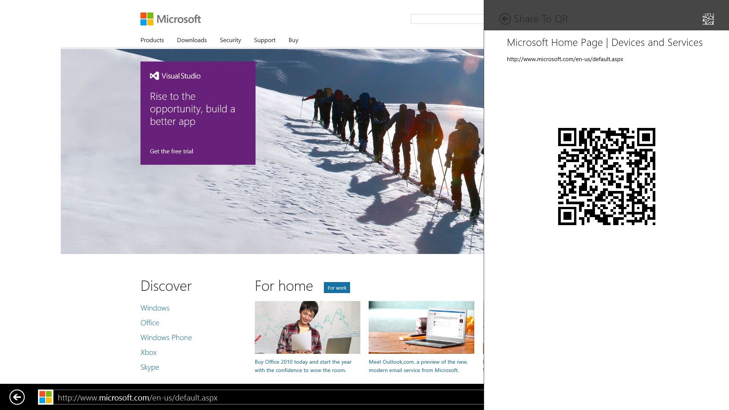Click the Office 2010 boy thumbnail
Screen dimensions: 729x410
pyautogui.click(x=307, y=327)
